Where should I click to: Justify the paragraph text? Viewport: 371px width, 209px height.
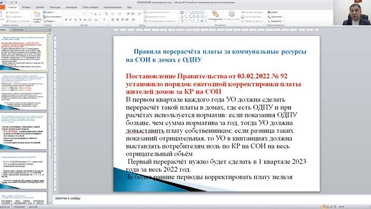click(x=127, y=20)
